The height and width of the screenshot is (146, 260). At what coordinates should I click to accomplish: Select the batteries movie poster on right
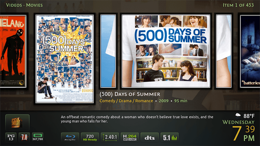click(250, 51)
